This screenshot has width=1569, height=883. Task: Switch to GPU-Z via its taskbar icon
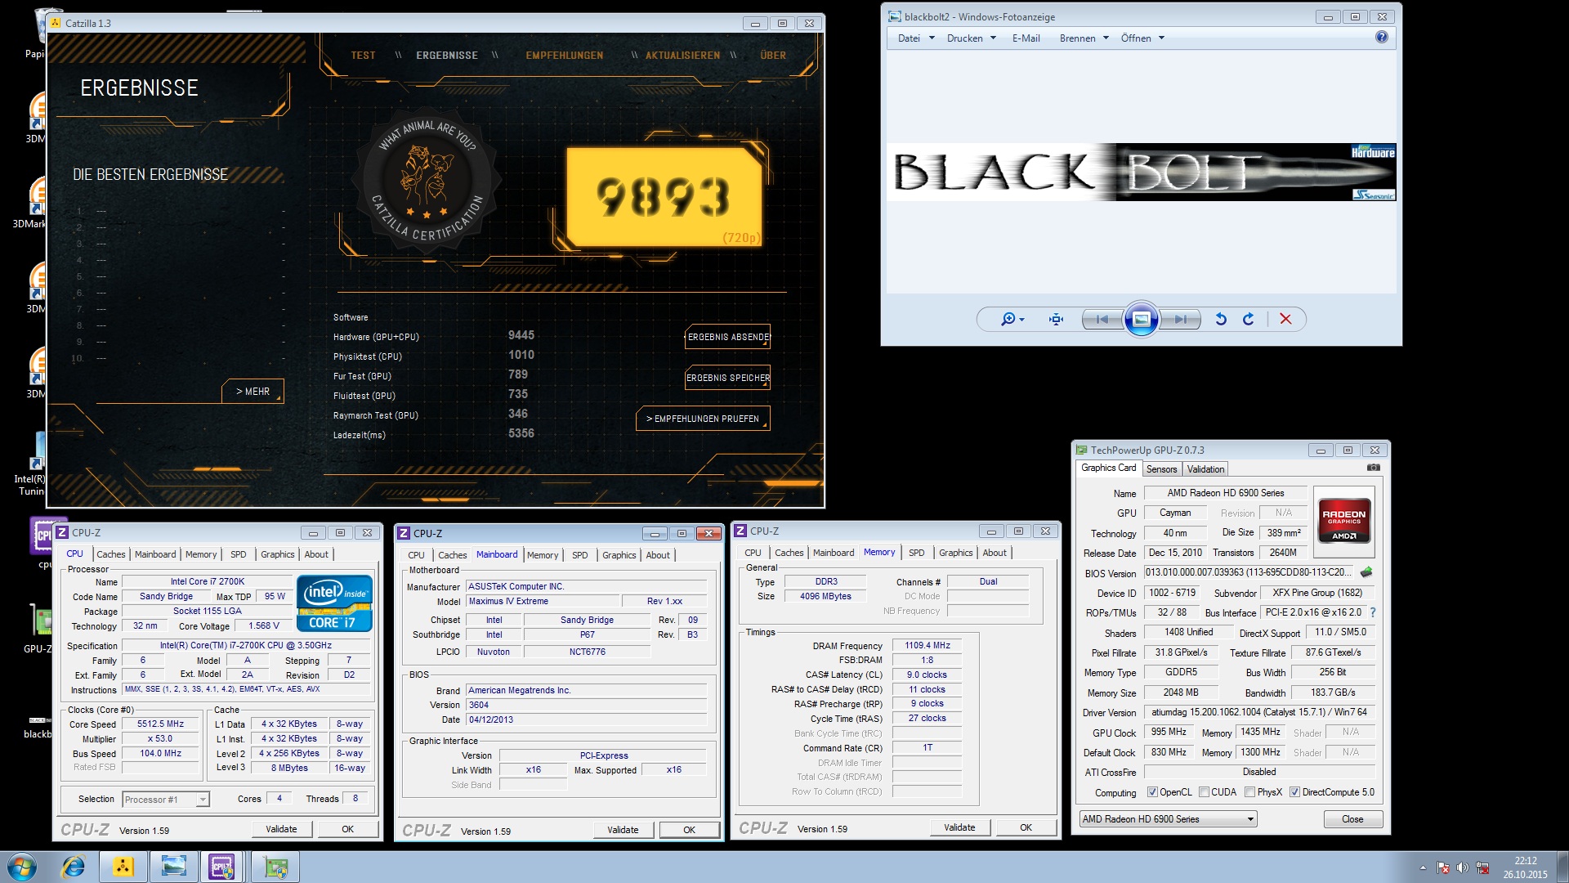click(275, 867)
